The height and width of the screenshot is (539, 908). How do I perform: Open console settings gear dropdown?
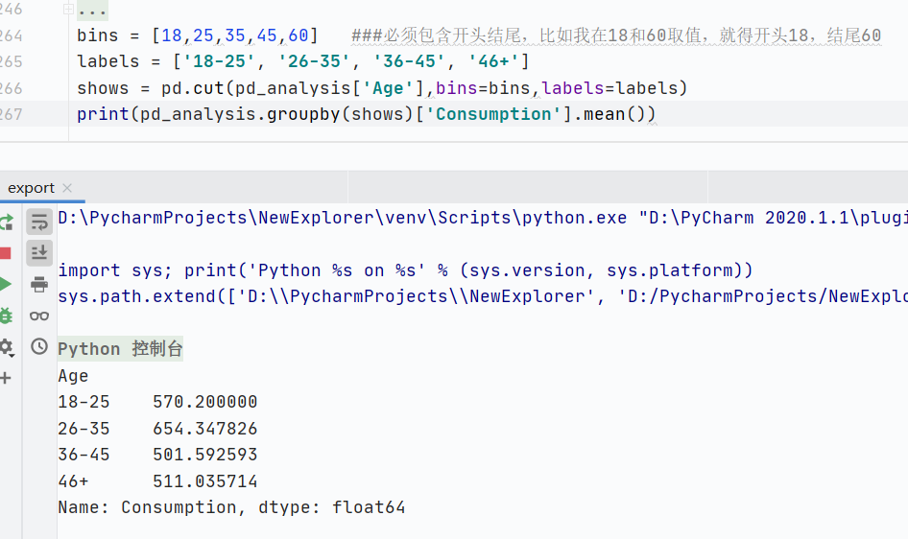pos(6,346)
